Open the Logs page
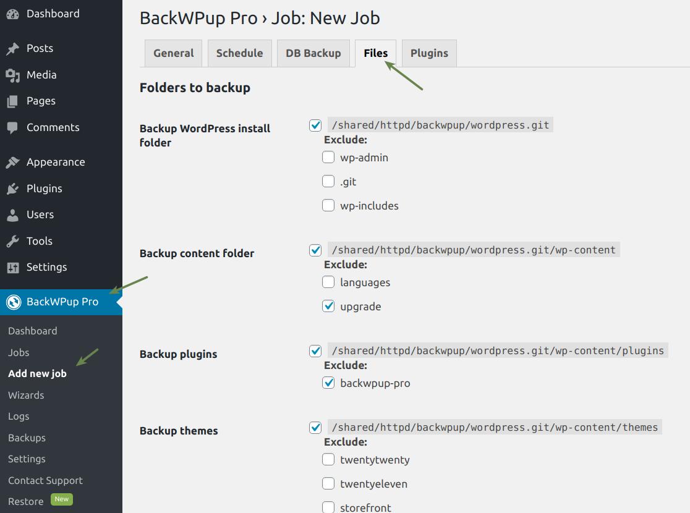690x513 pixels. 19,416
